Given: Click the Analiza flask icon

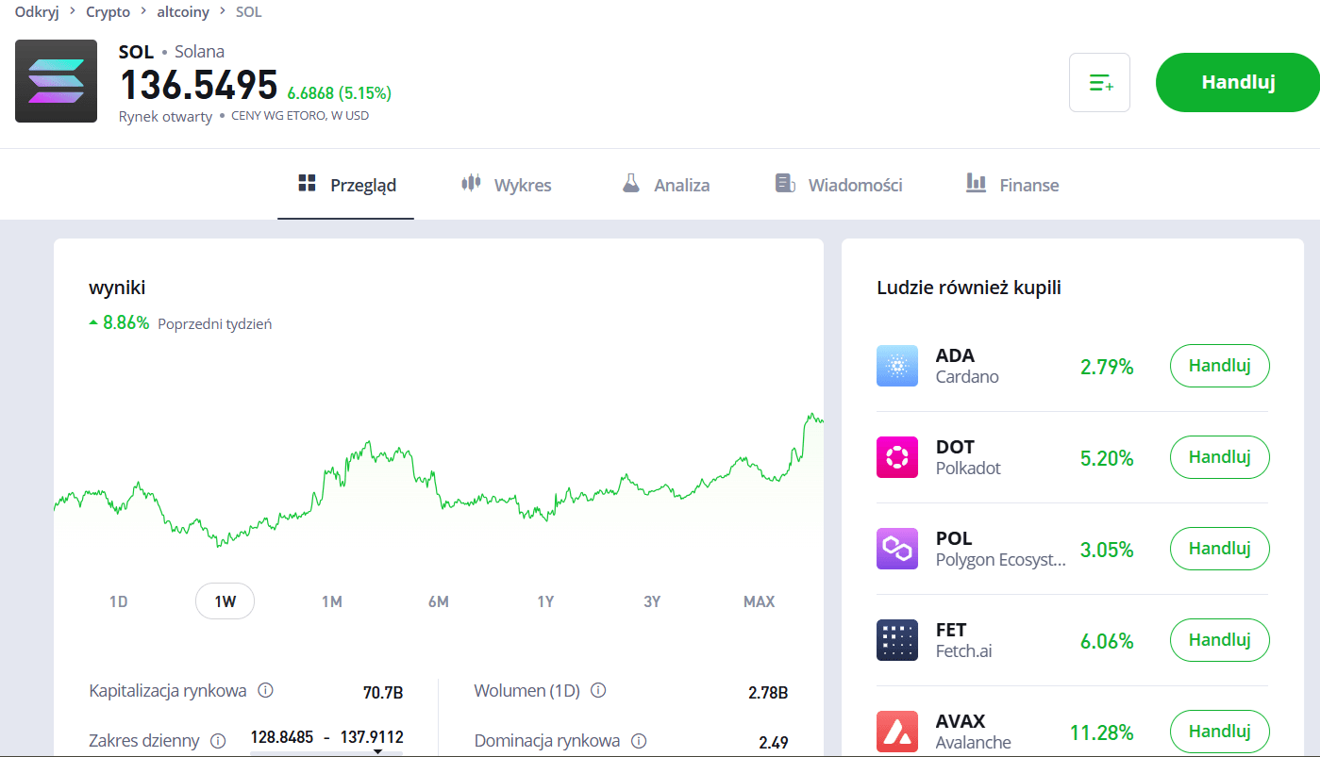Looking at the screenshot, I should coord(631,183).
